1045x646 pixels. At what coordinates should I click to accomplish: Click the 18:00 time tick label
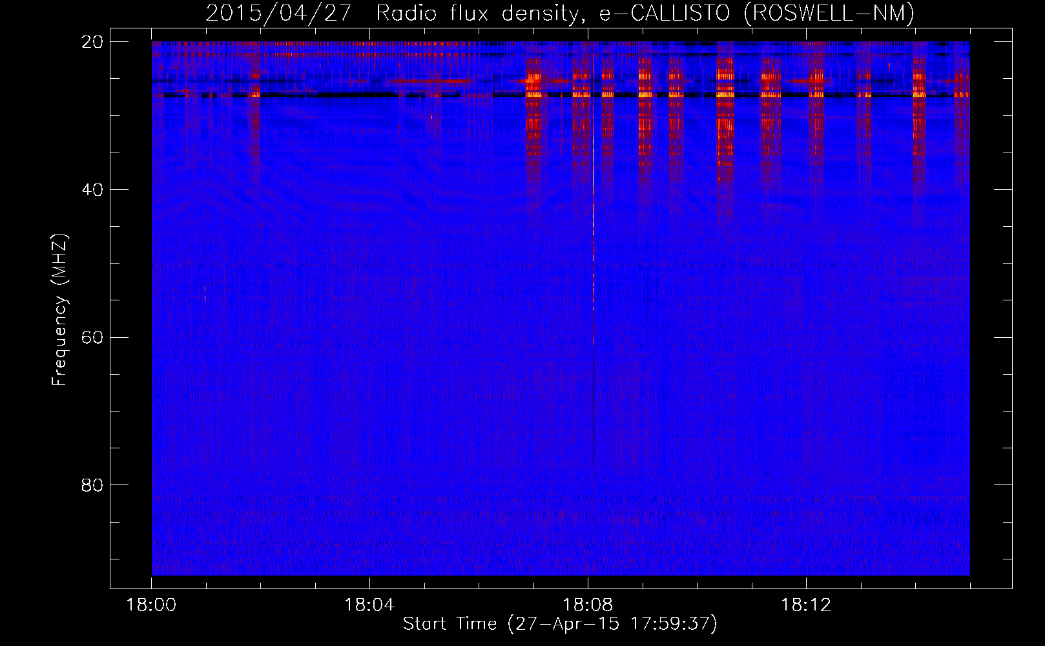tap(151, 605)
